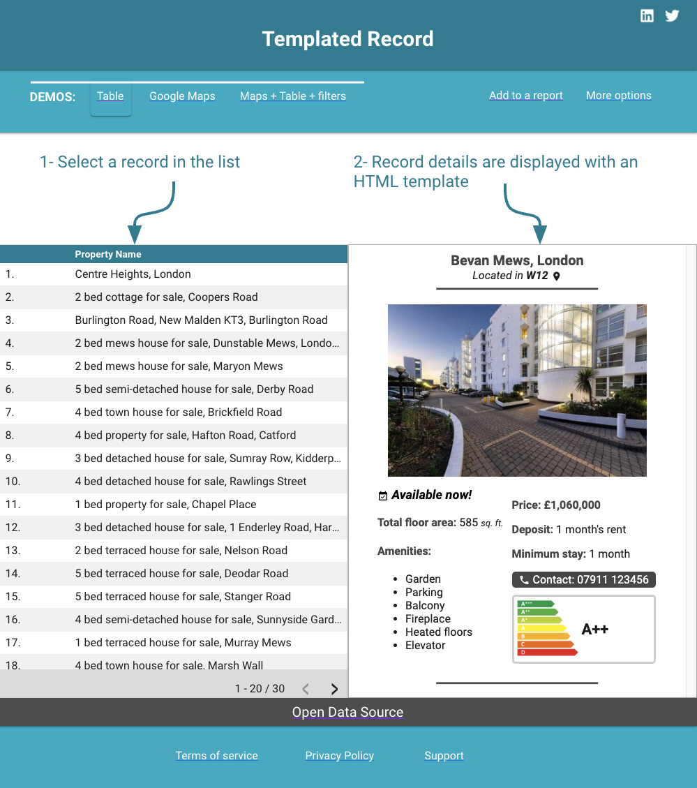Open the Terms of service page
The height and width of the screenshot is (788, 697).
point(216,756)
